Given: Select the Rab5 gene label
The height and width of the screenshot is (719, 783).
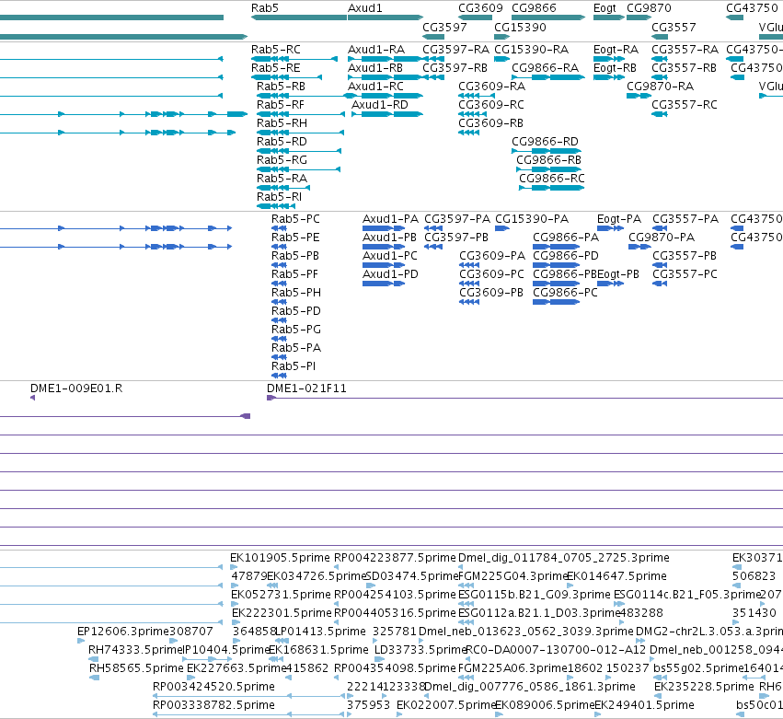Looking at the screenshot, I should click(x=265, y=8).
